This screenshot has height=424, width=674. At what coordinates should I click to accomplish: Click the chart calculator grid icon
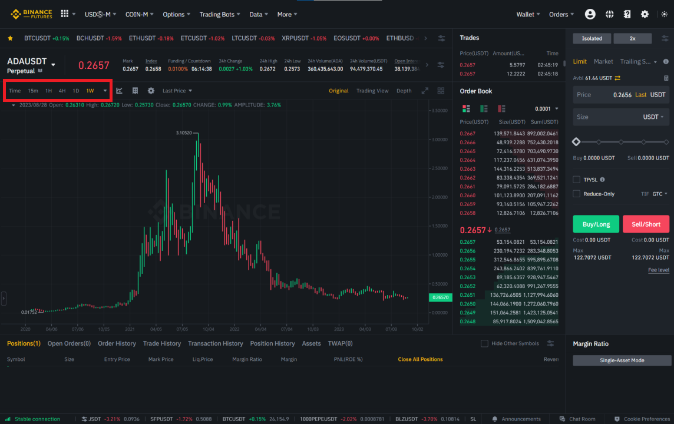tap(135, 91)
